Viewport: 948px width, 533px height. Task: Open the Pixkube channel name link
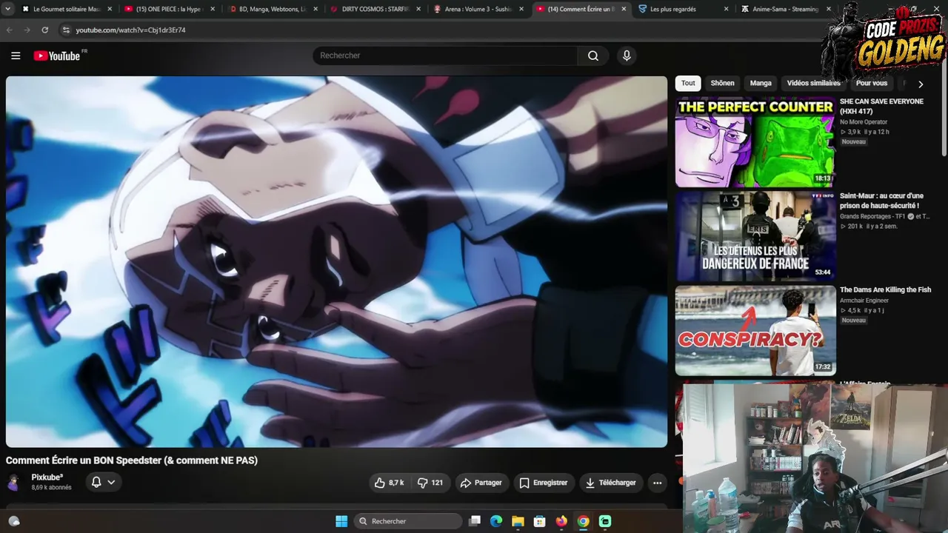(x=47, y=477)
